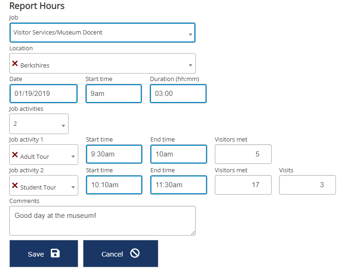Expand the Adult Tour activity dropdown arrow

click(x=73, y=156)
